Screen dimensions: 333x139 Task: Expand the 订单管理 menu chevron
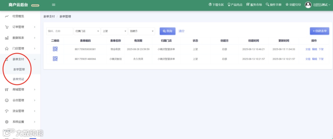click(35, 27)
